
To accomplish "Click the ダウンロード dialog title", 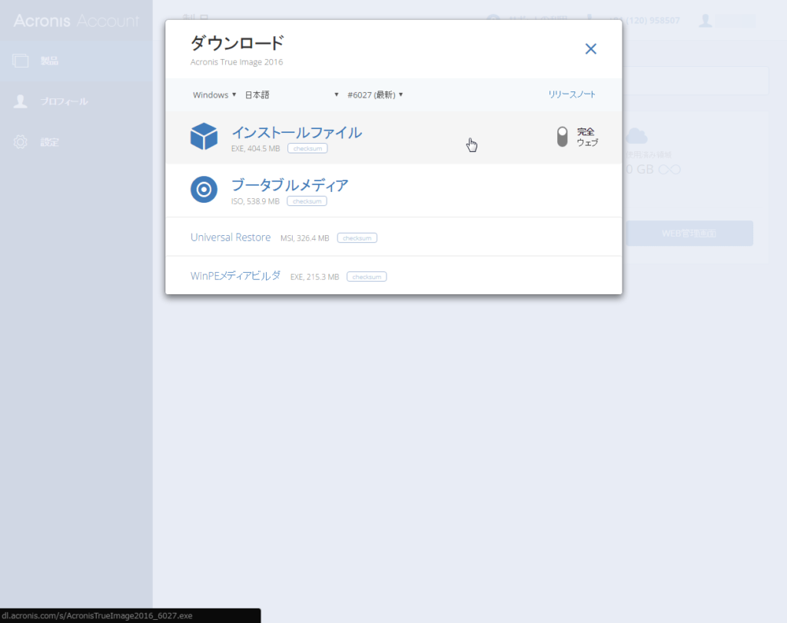I will coord(237,43).
